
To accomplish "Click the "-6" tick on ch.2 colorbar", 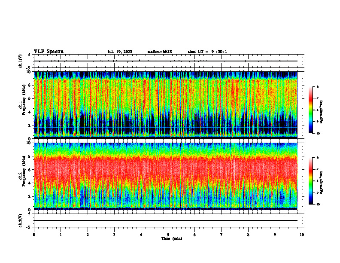I will [x=317, y=158].
